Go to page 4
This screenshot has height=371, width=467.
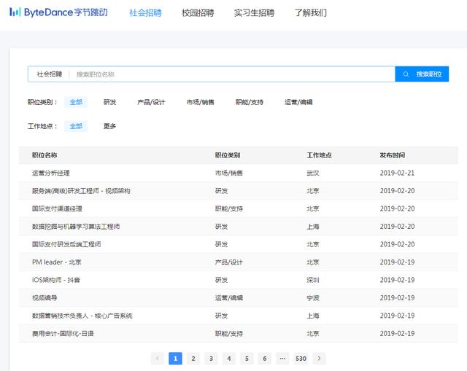(x=229, y=358)
